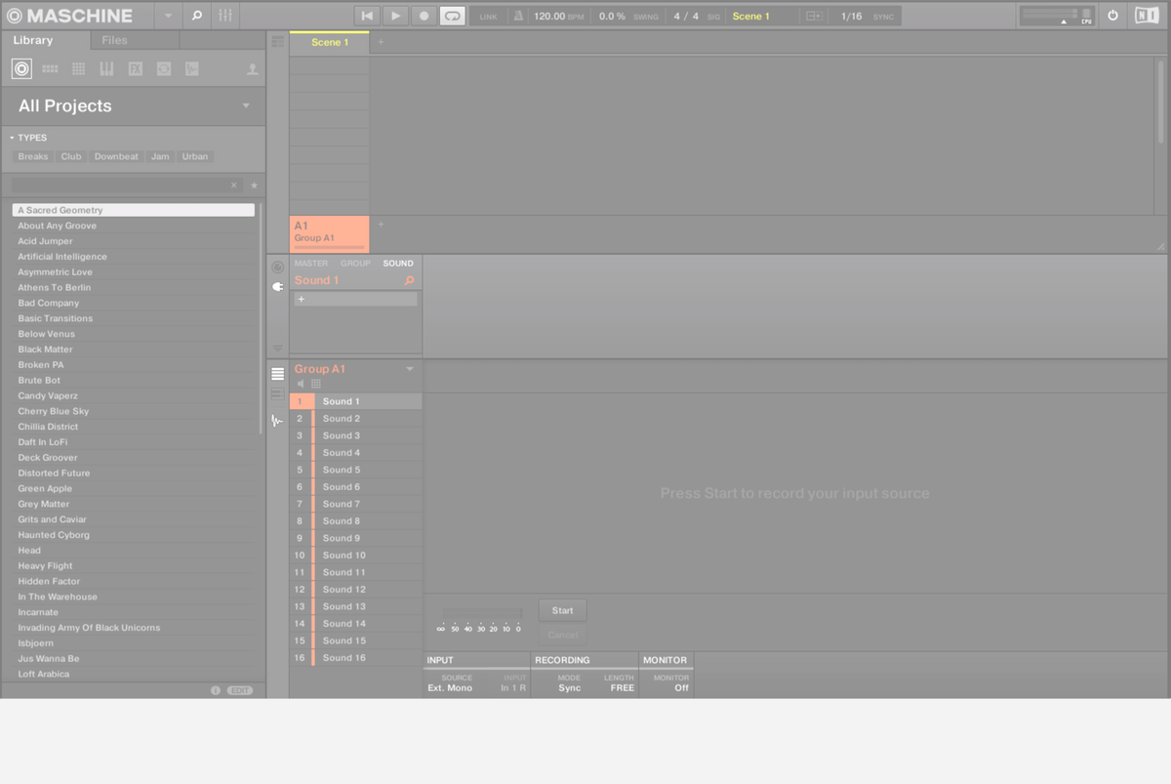Select the Urban type tag
The height and width of the screenshot is (784, 1171).
pyautogui.click(x=195, y=156)
